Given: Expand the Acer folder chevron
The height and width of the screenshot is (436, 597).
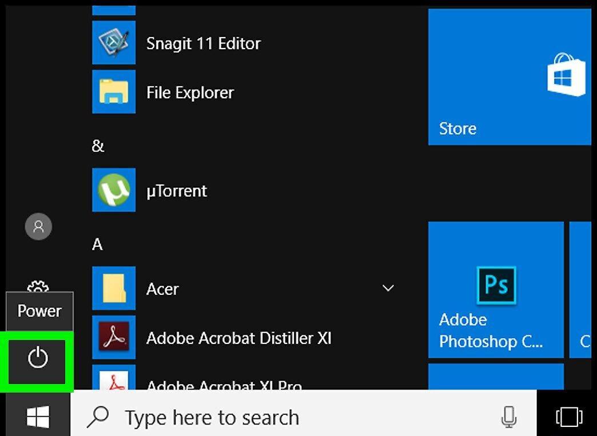Looking at the screenshot, I should coord(388,289).
